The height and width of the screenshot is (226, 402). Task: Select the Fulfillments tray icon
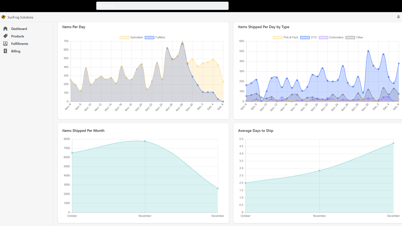5,43
